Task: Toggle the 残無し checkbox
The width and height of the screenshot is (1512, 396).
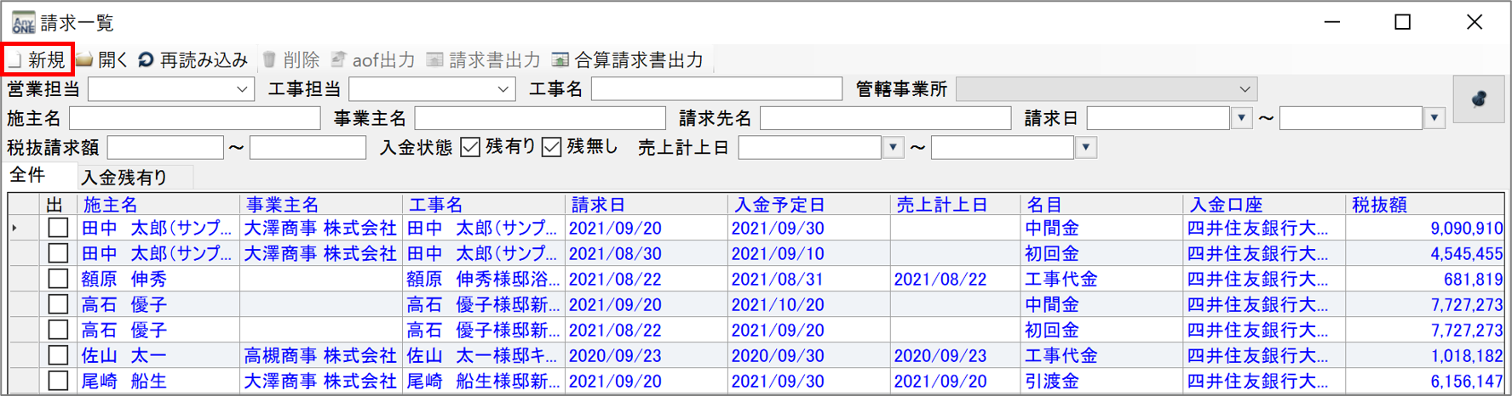Action: (552, 147)
